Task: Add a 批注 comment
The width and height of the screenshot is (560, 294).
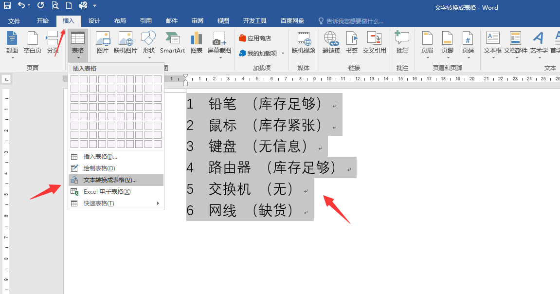Action: coord(402,42)
